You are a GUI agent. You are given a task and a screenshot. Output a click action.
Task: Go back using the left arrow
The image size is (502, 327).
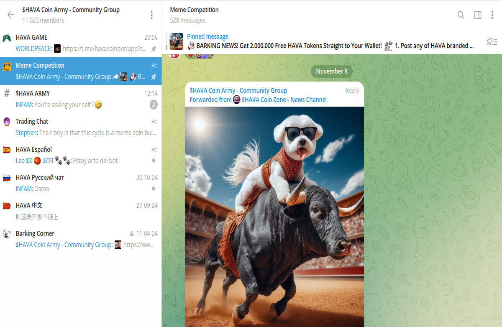click(10, 15)
